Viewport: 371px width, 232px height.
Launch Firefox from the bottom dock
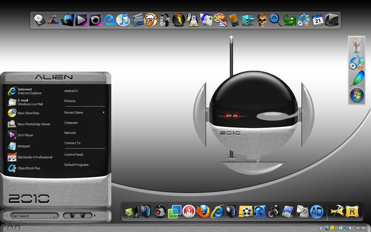203,211
